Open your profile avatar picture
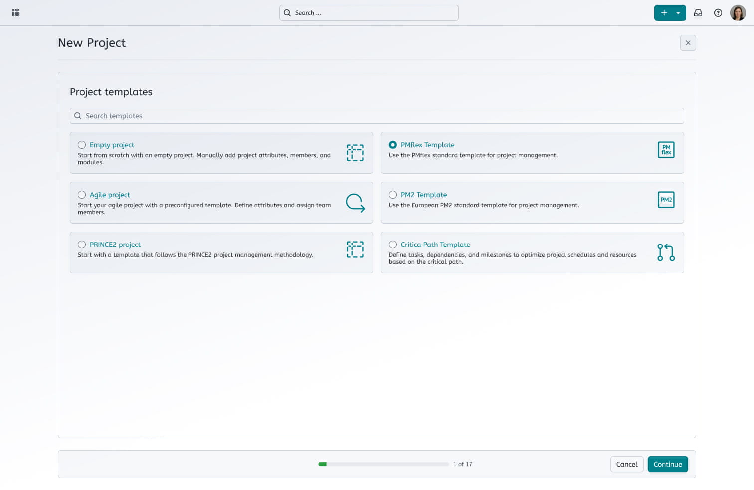The height and width of the screenshot is (490, 754). 738,12
